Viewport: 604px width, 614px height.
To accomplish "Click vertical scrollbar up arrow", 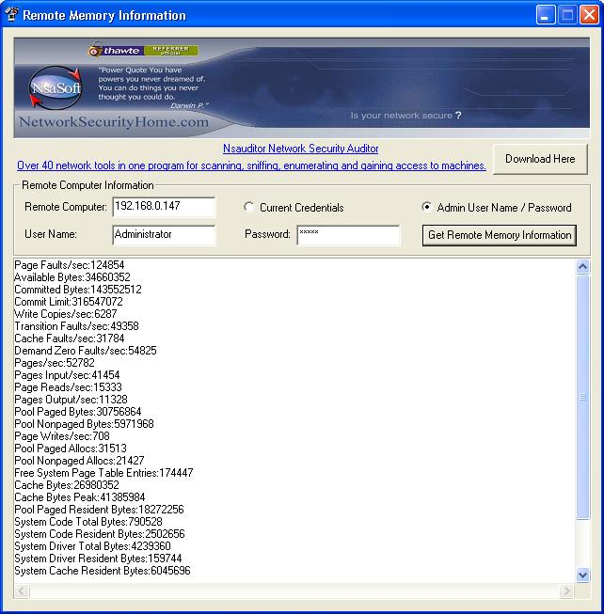I will [582, 267].
